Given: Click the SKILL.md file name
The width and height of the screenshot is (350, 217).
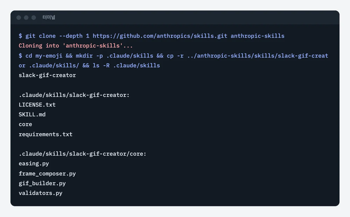Looking at the screenshot, I should click(x=32, y=114).
